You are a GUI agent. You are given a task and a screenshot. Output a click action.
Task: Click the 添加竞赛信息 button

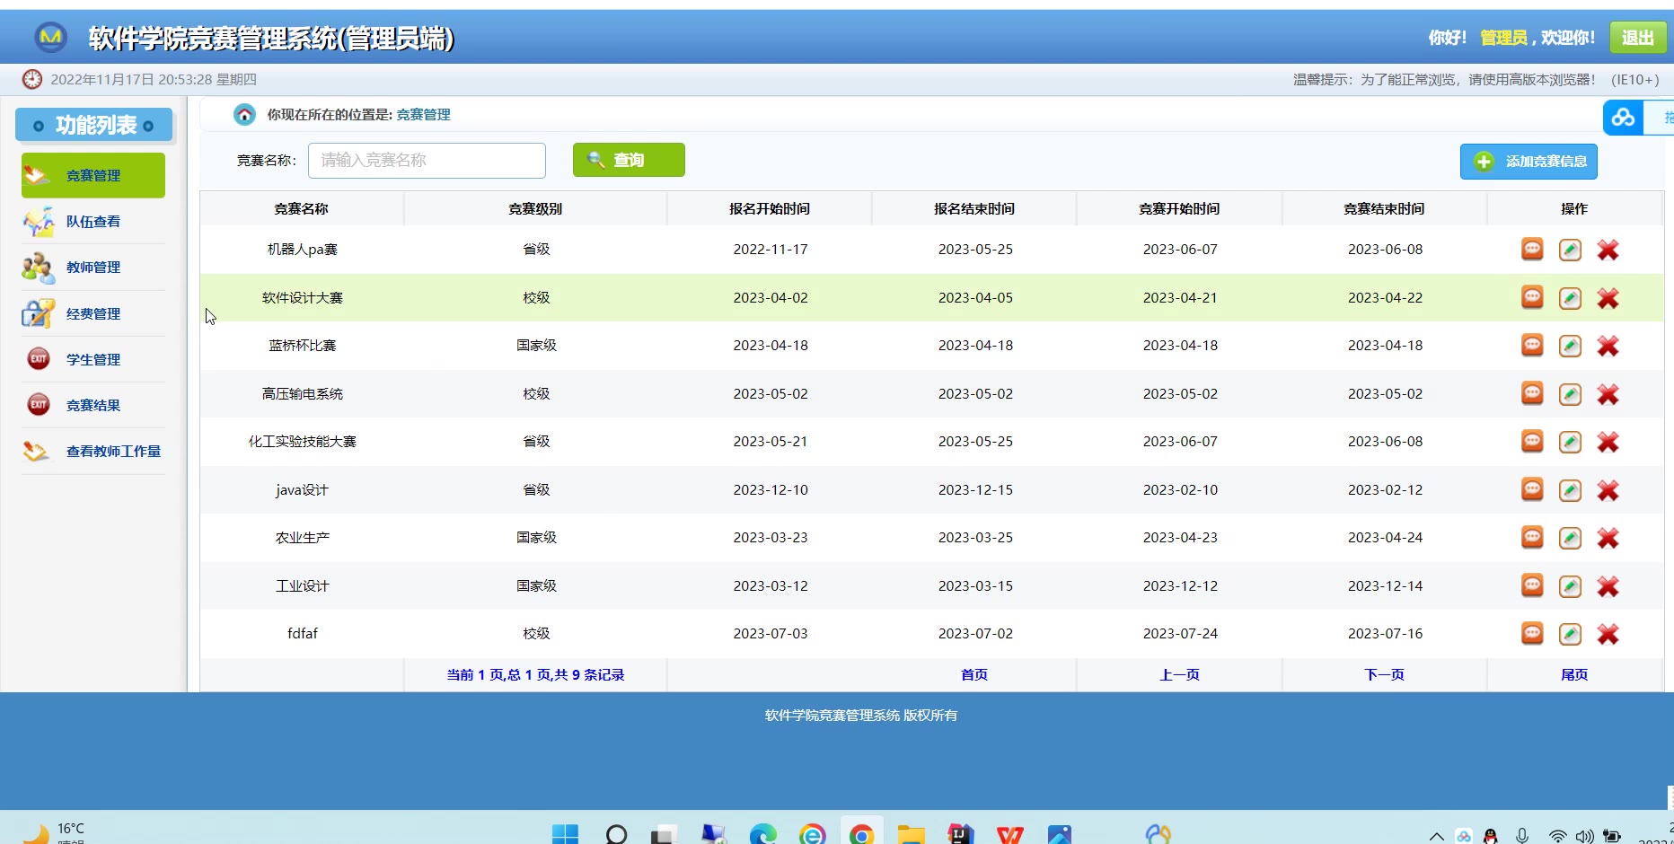coord(1529,162)
